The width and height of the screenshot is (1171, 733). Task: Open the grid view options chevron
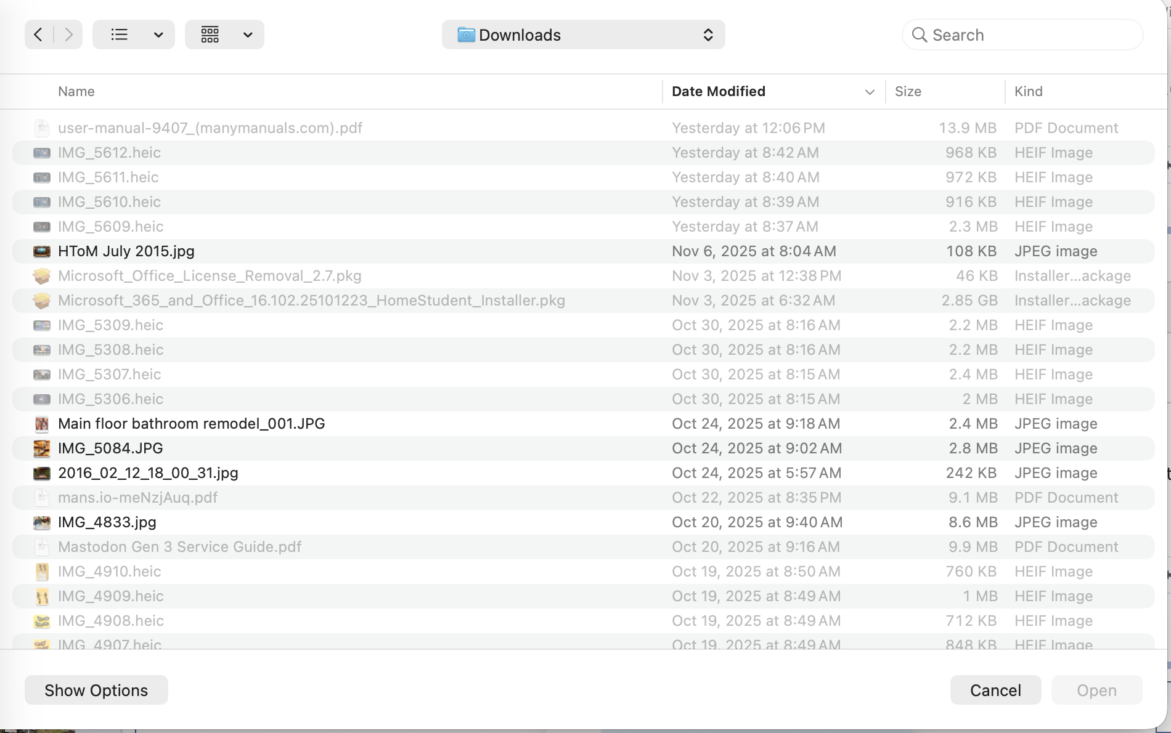tap(247, 34)
